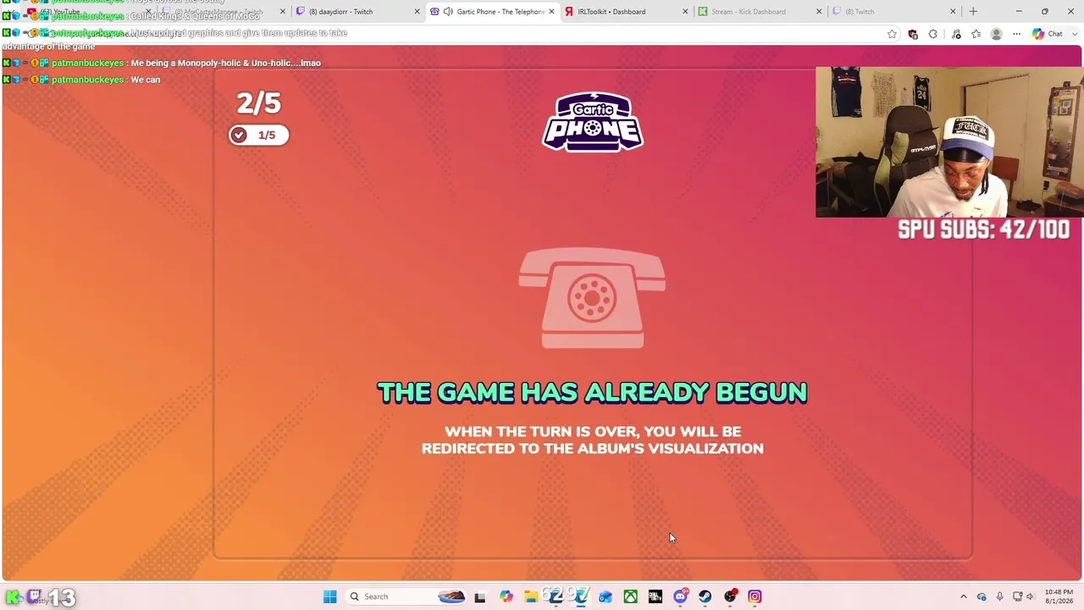Screen dimensions: 1084x610
Task: Mute audio on Gartic Phone tab
Action: point(448,12)
